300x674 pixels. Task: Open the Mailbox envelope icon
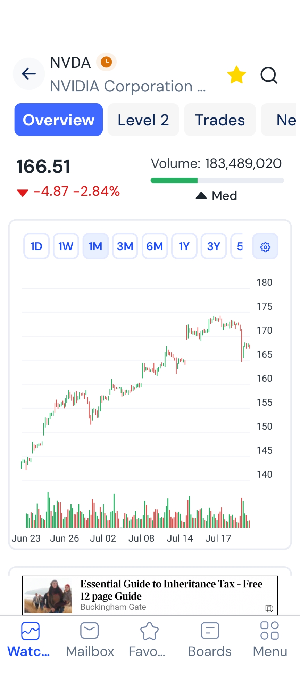tap(90, 631)
